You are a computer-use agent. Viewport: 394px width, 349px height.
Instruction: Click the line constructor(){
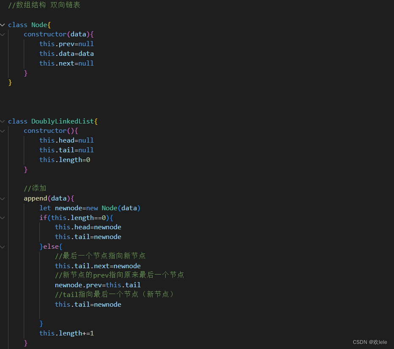(x=51, y=131)
